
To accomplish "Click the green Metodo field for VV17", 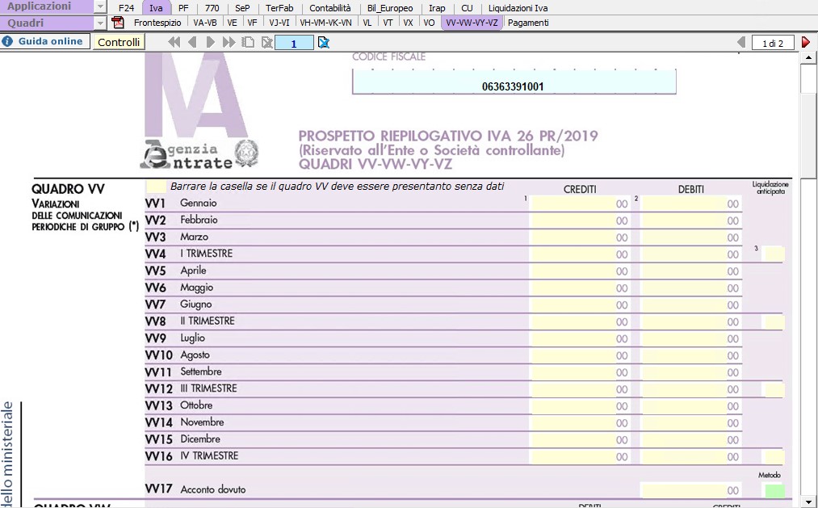I will (x=774, y=491).
